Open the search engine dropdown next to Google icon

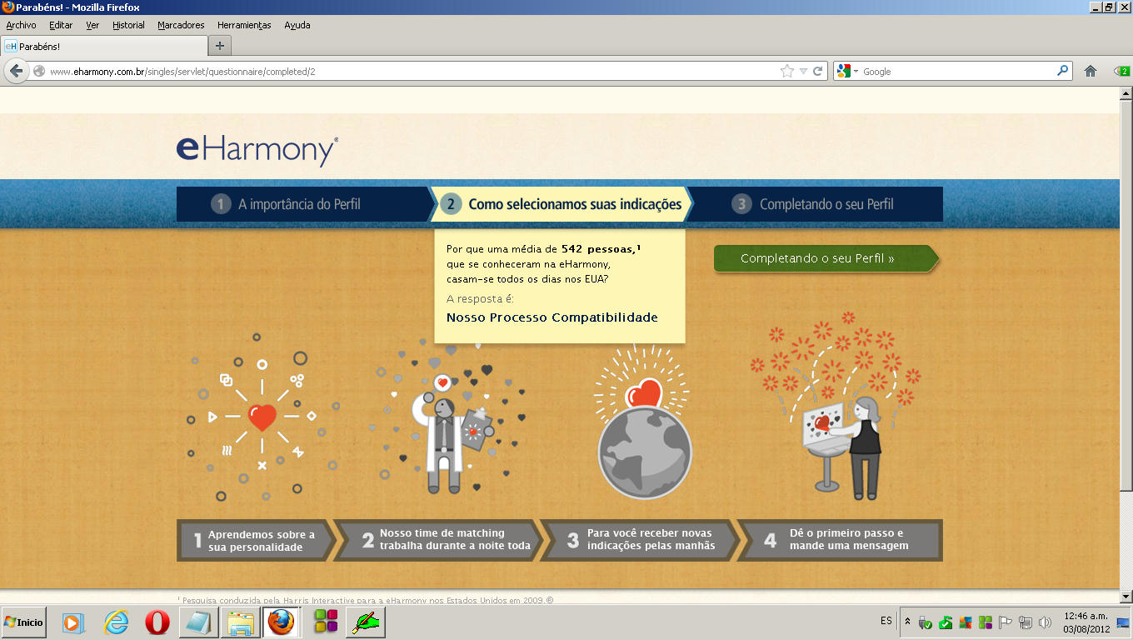856,72
